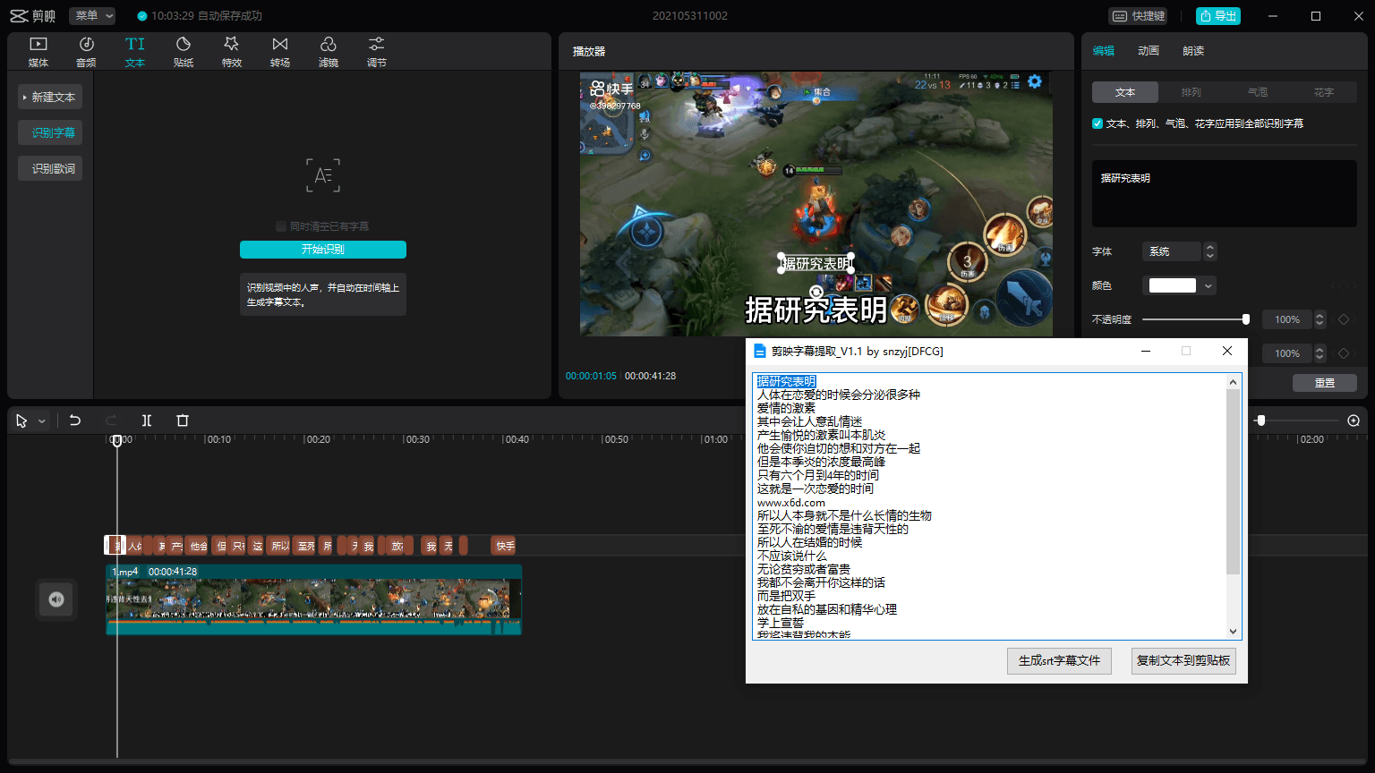Open the 音频 (Audio) panel
Image resolution: width=1375 pixels, height=773 pixels.
(86, 50)
